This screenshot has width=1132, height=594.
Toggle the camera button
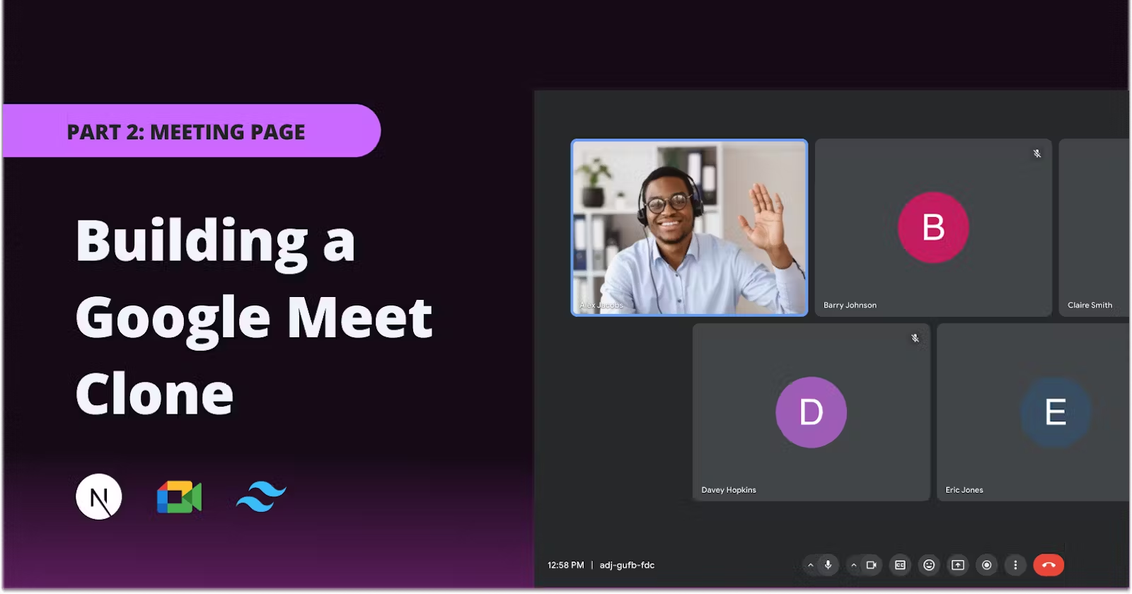(872, 565)
